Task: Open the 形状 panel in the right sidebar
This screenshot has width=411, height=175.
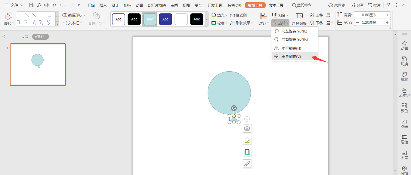Action: [404, 76]
